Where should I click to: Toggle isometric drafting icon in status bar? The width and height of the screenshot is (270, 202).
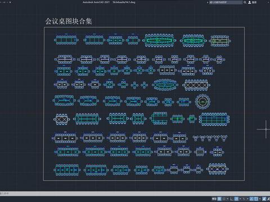[244, 199]
